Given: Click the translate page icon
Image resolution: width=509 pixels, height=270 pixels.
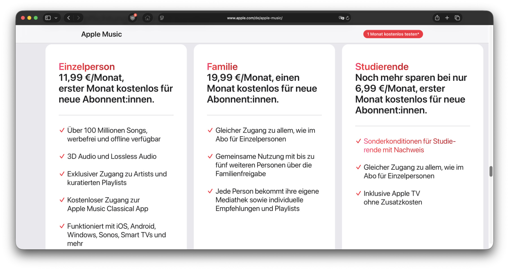Looking at the screenshot, I should (341, 18).
